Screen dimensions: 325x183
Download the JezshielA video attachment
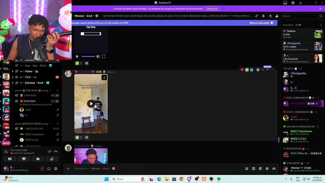tap(104, 77)
